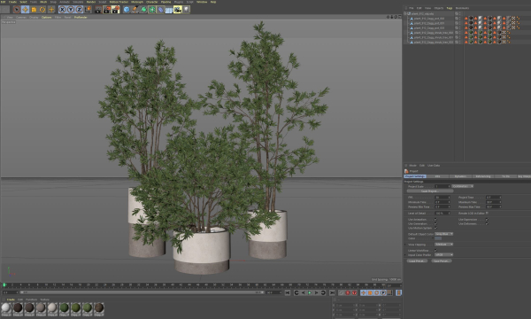The height and width of the screenshot is (319, 531).
Task: Click the Camera object icon
Action: pos(178,10)
